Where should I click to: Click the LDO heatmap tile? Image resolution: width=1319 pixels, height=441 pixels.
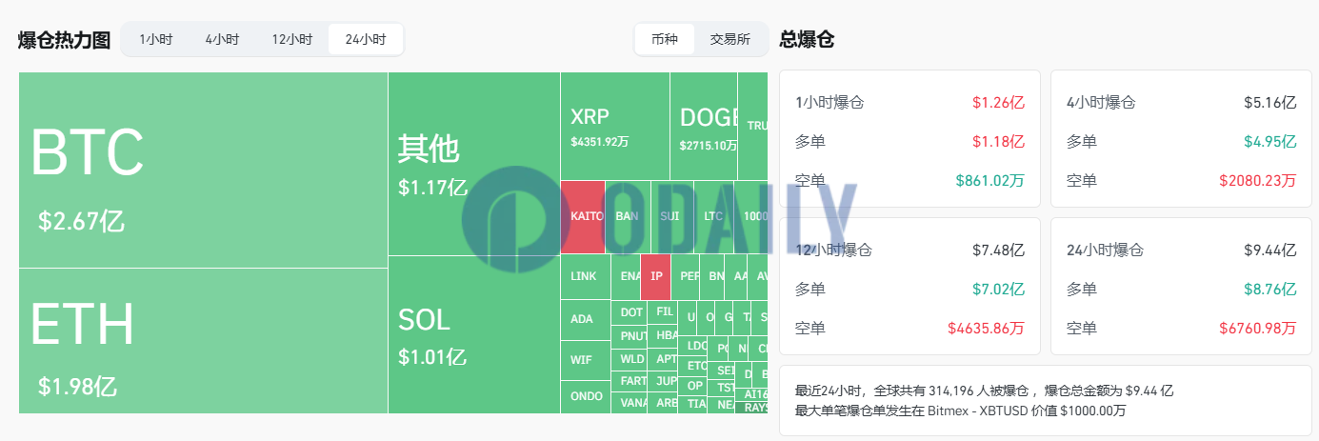click(x=692, y=346)
